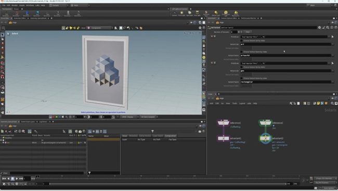Select the reference1 node in network
Viewport: 338px width, 191px height.
pos(223,123)
